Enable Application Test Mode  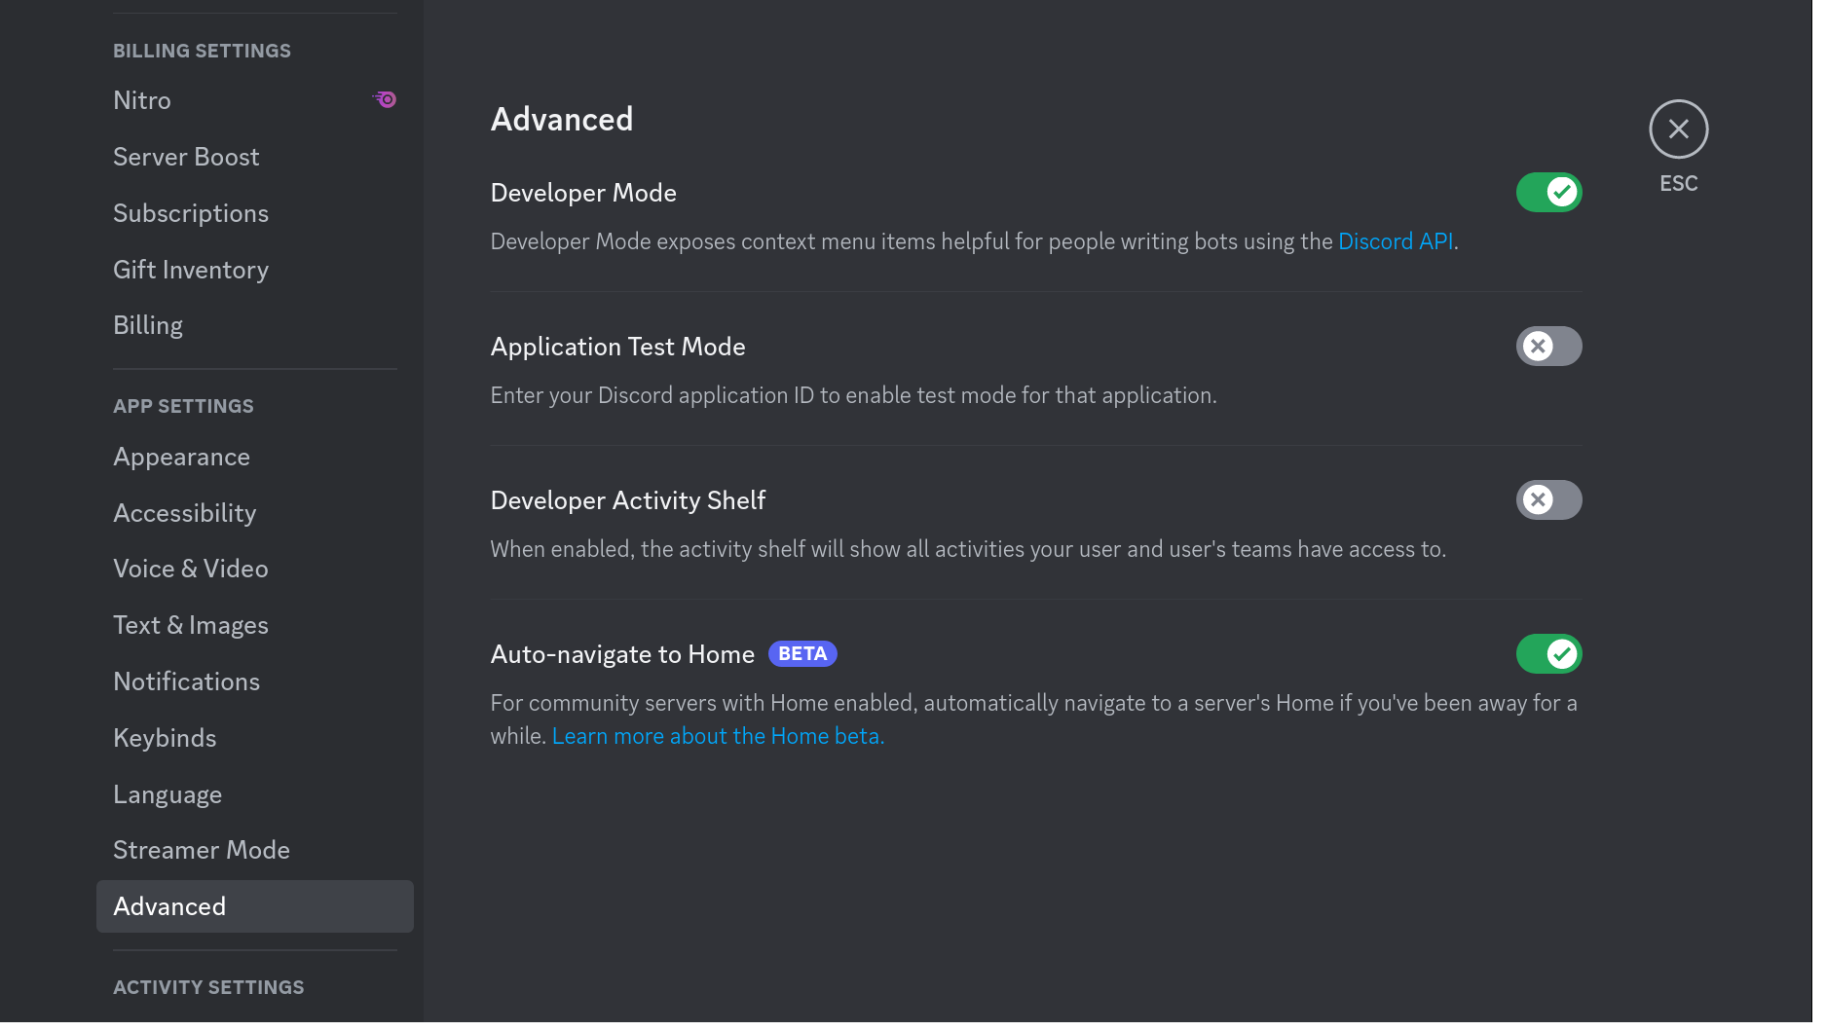pos(1548,346)
